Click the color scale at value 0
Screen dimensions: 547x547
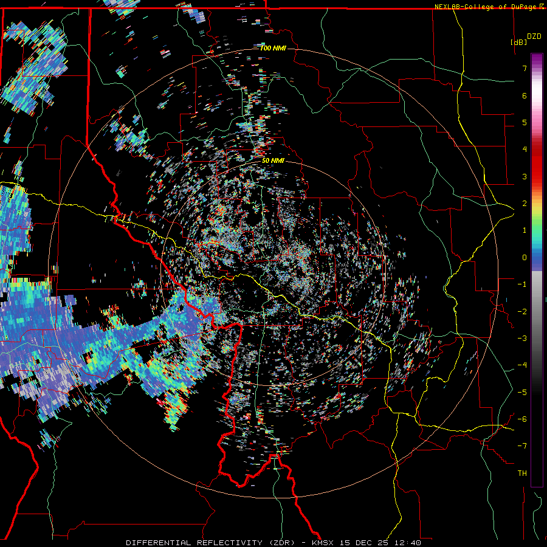pyautogui.click(x=537, y=258)
